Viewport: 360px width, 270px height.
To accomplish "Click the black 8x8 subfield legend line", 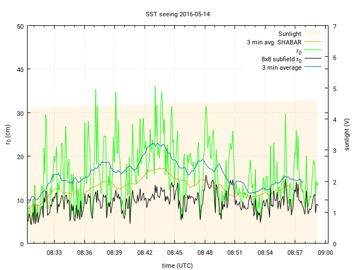I will [313, 59].
